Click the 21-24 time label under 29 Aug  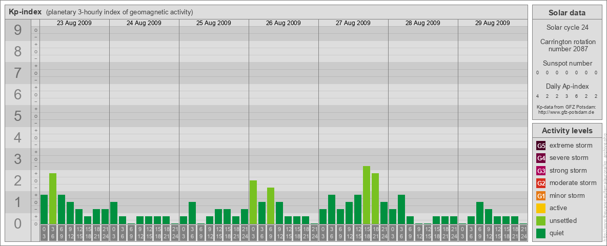tap(523, 233)
